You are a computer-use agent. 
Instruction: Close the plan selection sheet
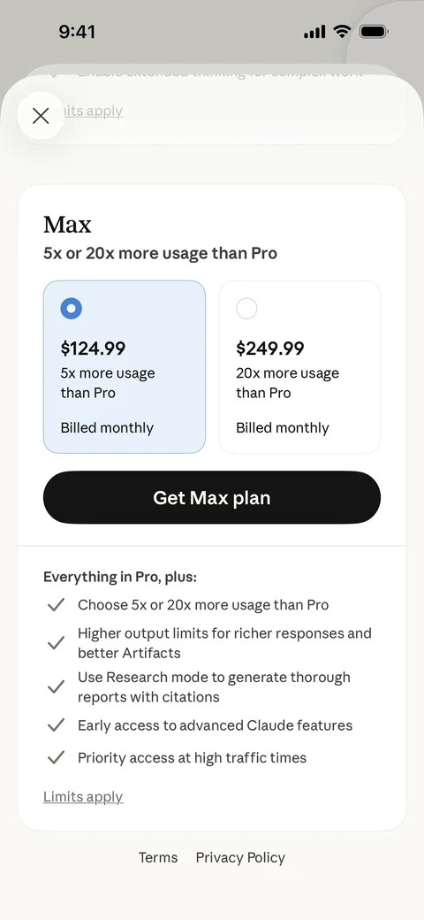[x=41, y=116]
